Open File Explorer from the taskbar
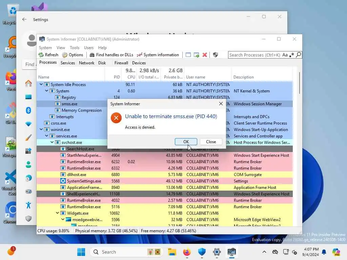This screenshot has height=260, width=347. pyautogui.click(x=172, y=252)
